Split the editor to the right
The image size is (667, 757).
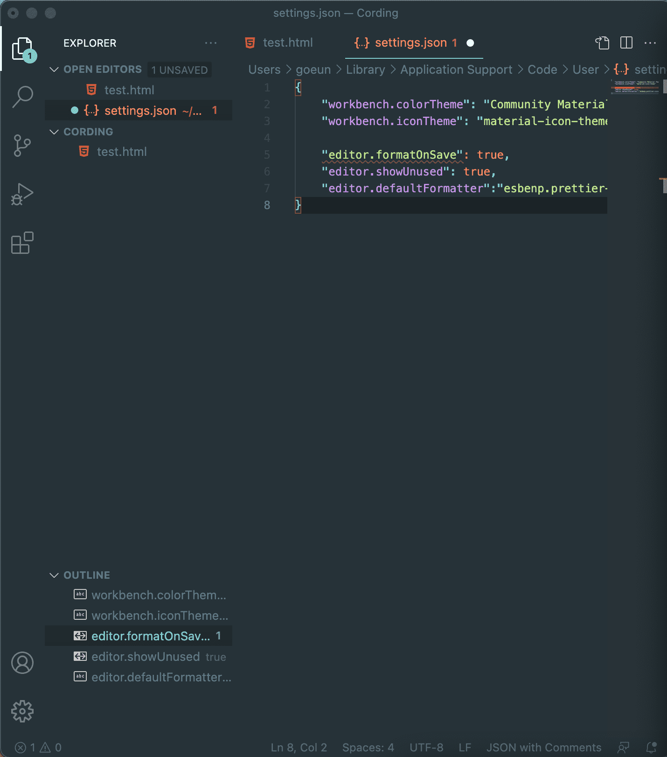626,43
